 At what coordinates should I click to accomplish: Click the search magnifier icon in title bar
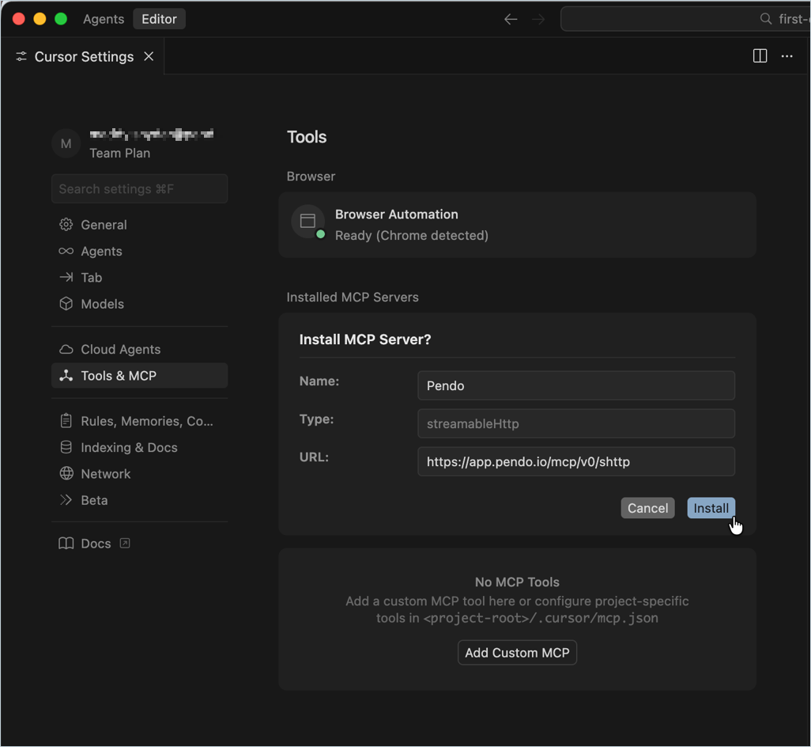(766, 19)
